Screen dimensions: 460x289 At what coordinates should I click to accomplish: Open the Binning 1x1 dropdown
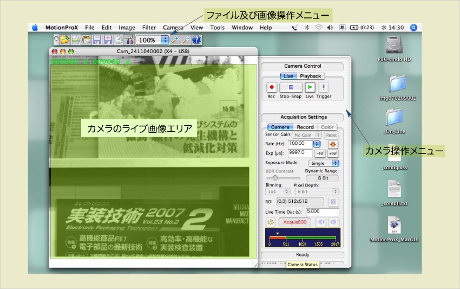(x=278, y=192)
